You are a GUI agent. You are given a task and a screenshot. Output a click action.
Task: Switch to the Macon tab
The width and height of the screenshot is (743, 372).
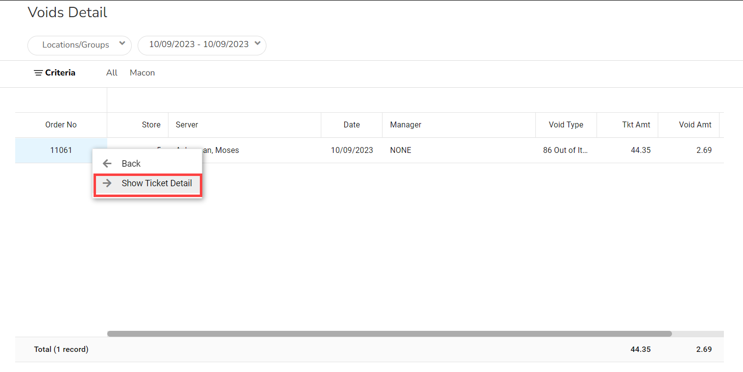pyautogui.click(x=142, y=73)
